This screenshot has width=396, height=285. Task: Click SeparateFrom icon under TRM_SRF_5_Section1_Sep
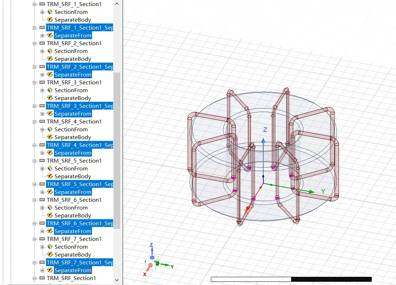pyautogui.click(x=50, y=192)
